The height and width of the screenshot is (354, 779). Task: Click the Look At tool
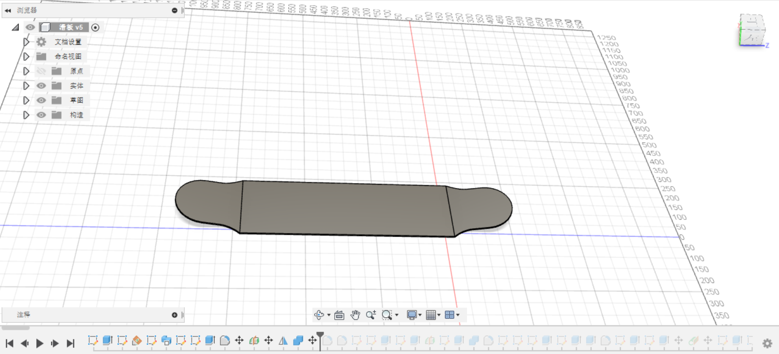(339, 315)
